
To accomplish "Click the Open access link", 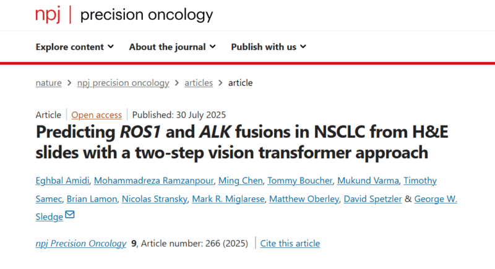I will point(97,115).
